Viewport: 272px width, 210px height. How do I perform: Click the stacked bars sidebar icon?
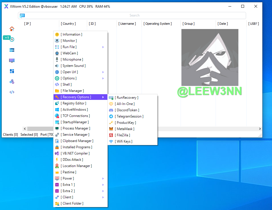click(12, 50)
